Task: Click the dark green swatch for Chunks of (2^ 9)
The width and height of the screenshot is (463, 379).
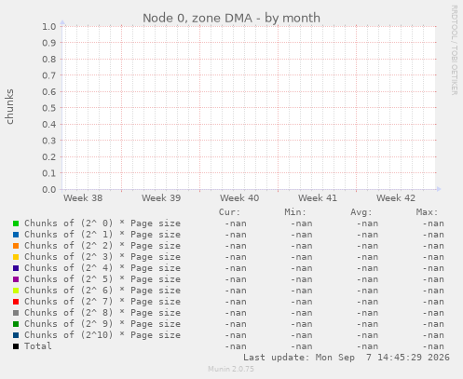Action: [x=16, y=324]
